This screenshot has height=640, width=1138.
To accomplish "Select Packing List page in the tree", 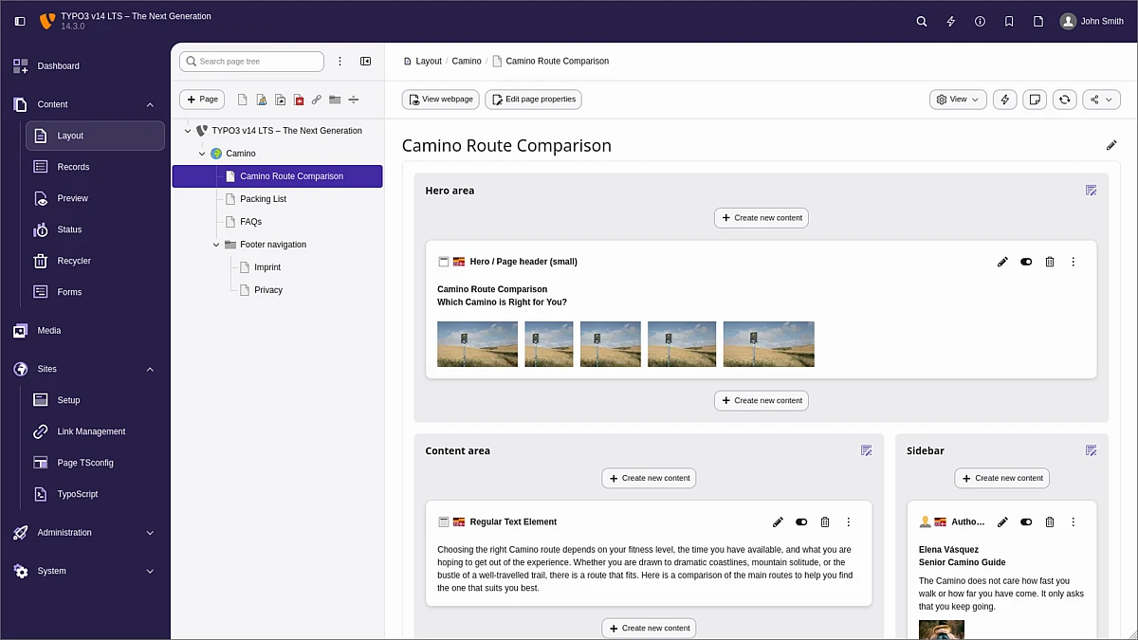I will 263,199.
